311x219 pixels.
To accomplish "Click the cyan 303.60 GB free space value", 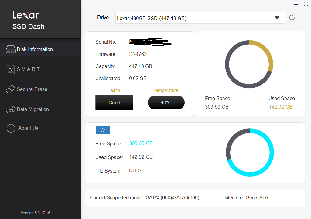I will (141, 143).
